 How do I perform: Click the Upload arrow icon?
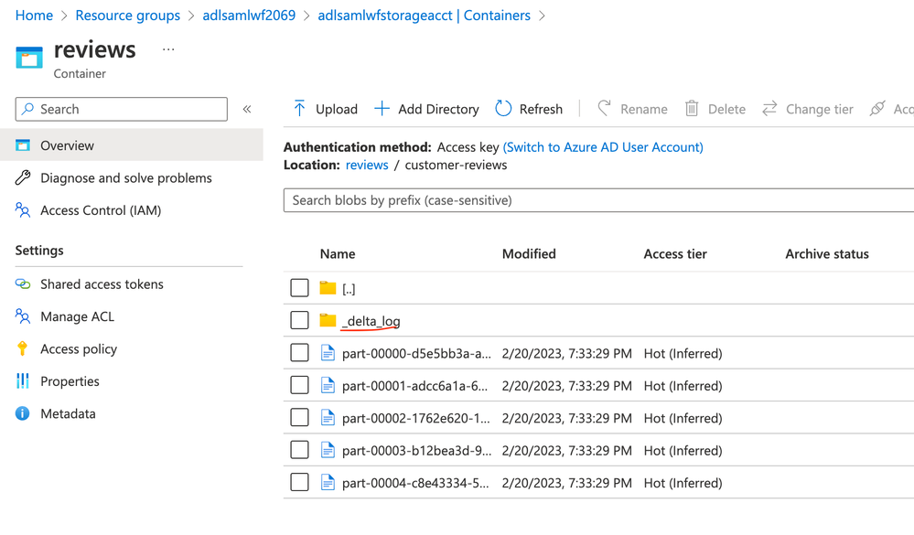(299, 109)
